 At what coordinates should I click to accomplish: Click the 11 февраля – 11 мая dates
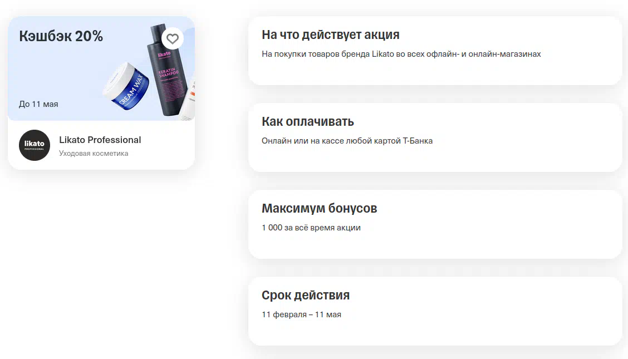[302, 314]
